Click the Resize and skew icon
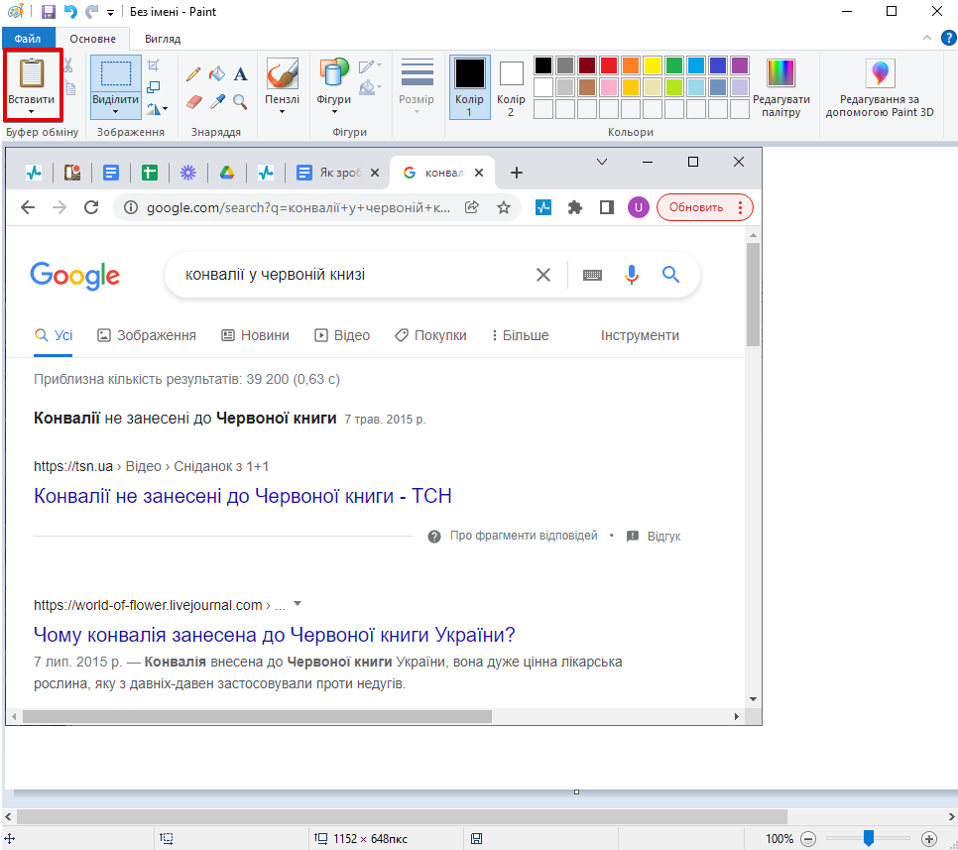The height and width of the screenshot is (850, 958). [154, 87]
